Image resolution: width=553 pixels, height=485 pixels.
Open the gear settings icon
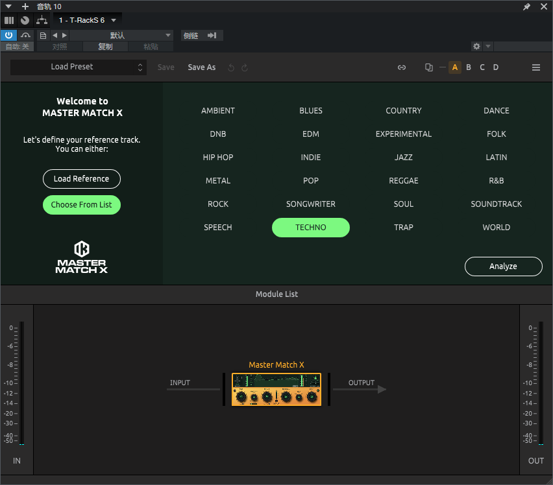(476, 46)
